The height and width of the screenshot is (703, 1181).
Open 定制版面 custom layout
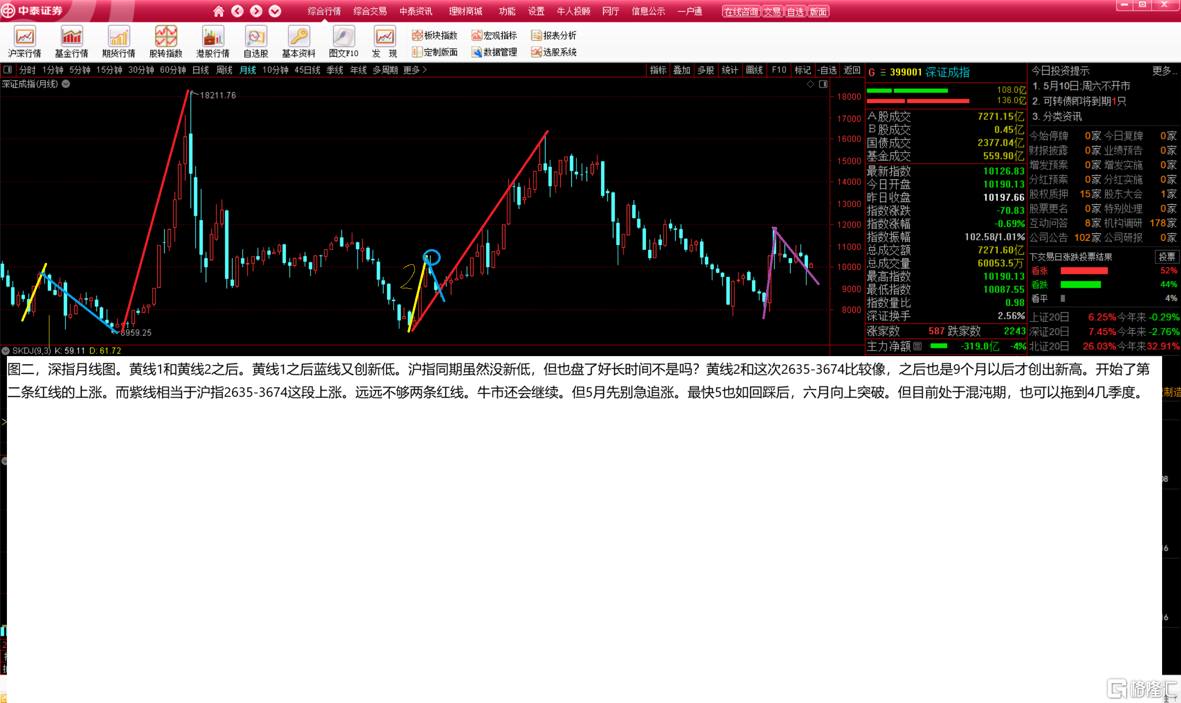(435, 52)
